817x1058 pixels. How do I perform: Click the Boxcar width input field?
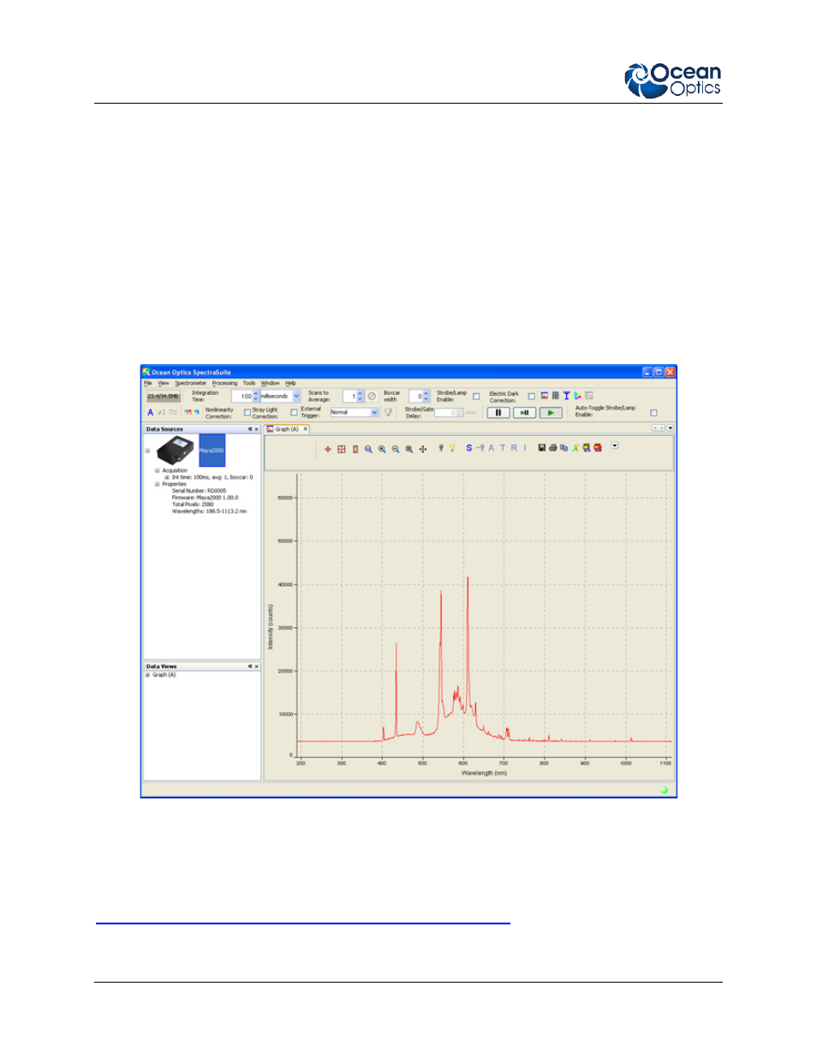[x=416, y=396]
